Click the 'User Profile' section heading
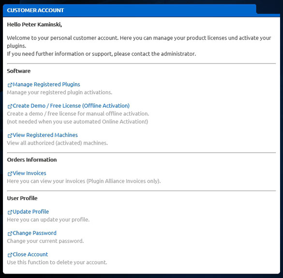The width and height of the screenshot is (283, 278). [x=22, y=198]
